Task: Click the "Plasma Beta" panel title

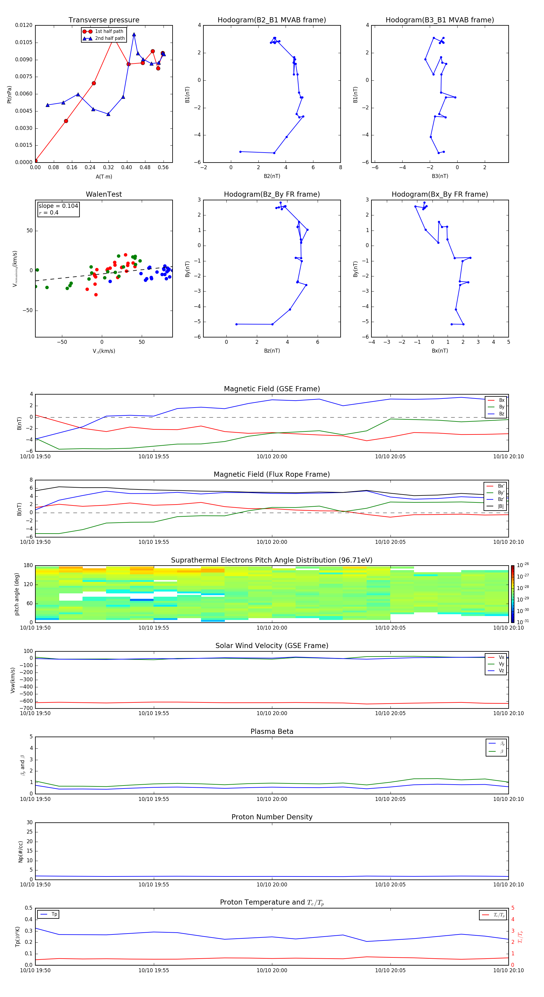Action: (x=272, y=732)
